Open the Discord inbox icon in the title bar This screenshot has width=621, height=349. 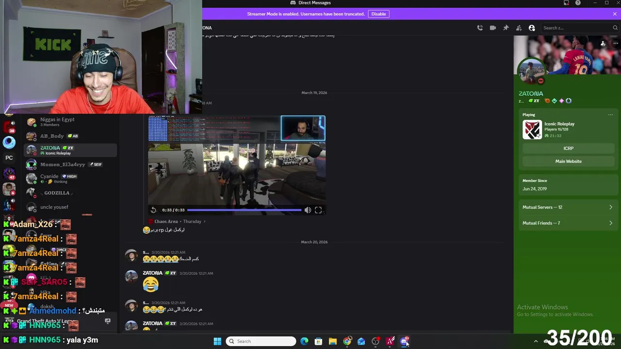coord(566,3)
